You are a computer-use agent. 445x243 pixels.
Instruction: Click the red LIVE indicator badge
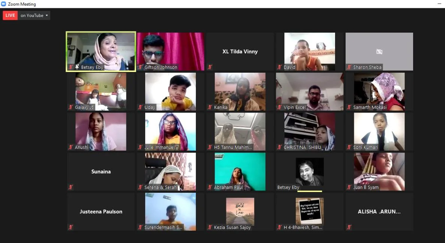[10, 15]
